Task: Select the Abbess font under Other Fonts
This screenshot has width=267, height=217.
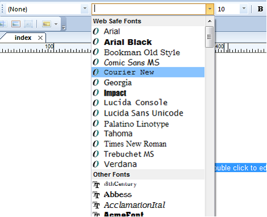Action: [x=148, y=194]
